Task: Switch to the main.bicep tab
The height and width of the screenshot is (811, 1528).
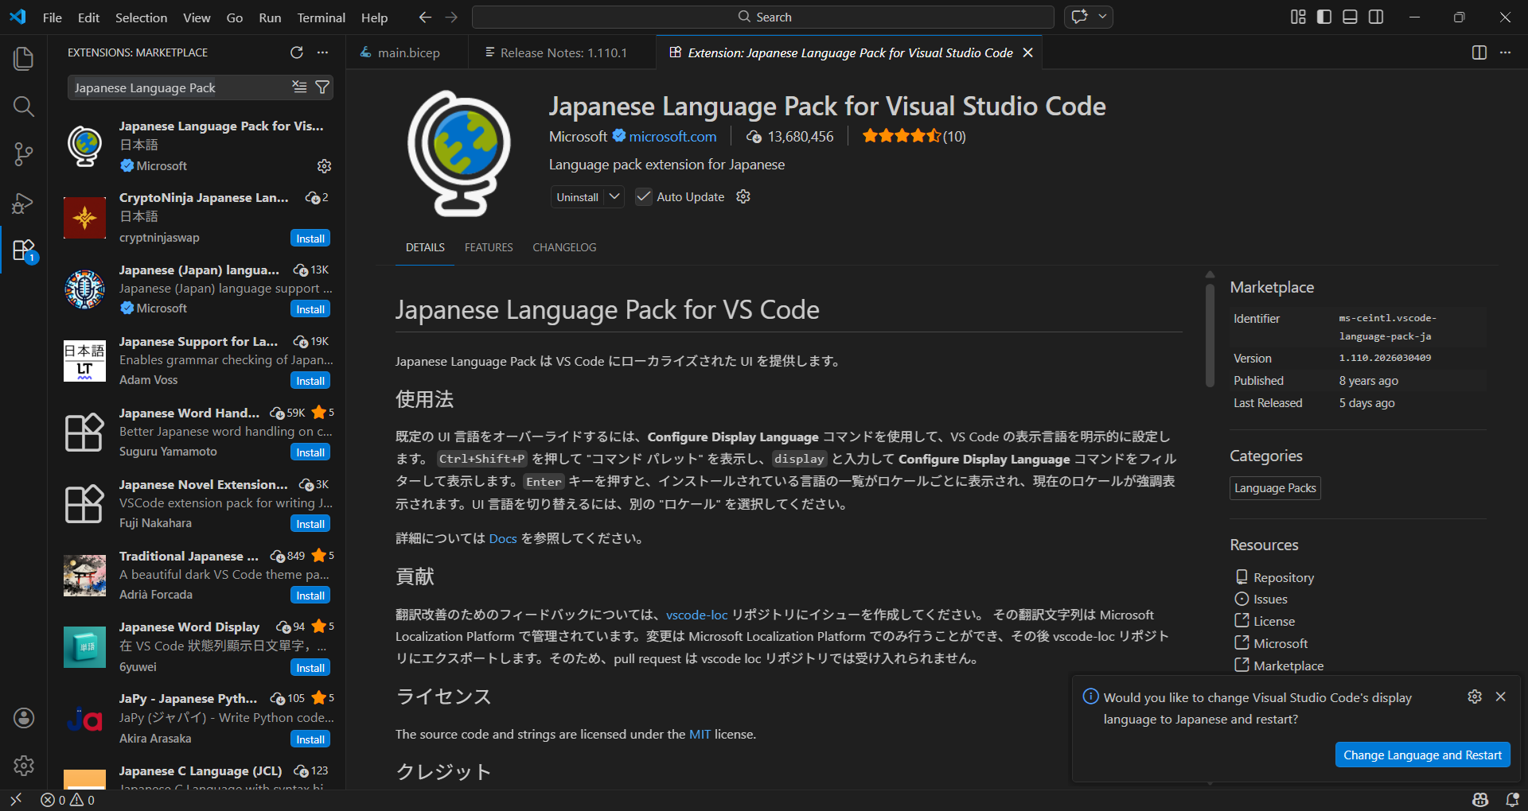Action: (407, 52)
